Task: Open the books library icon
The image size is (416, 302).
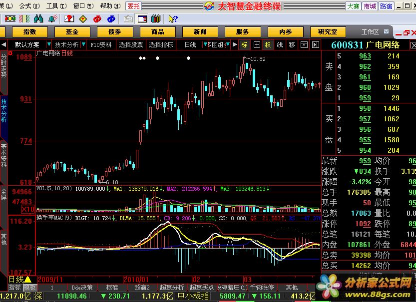Action: (x=156, y=19)
